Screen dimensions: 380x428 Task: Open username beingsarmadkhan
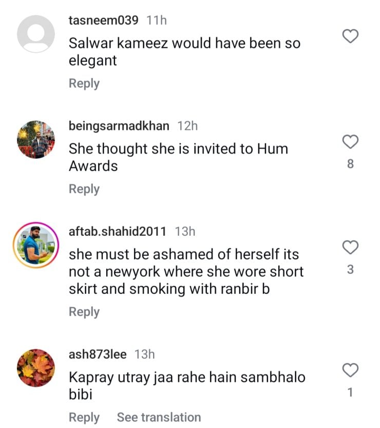click(x=119, y=126)
